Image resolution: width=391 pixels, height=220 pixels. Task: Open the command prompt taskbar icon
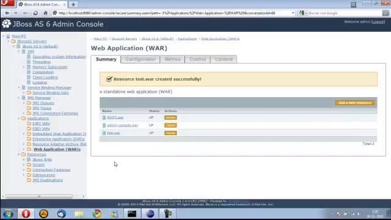pos(132,214)
